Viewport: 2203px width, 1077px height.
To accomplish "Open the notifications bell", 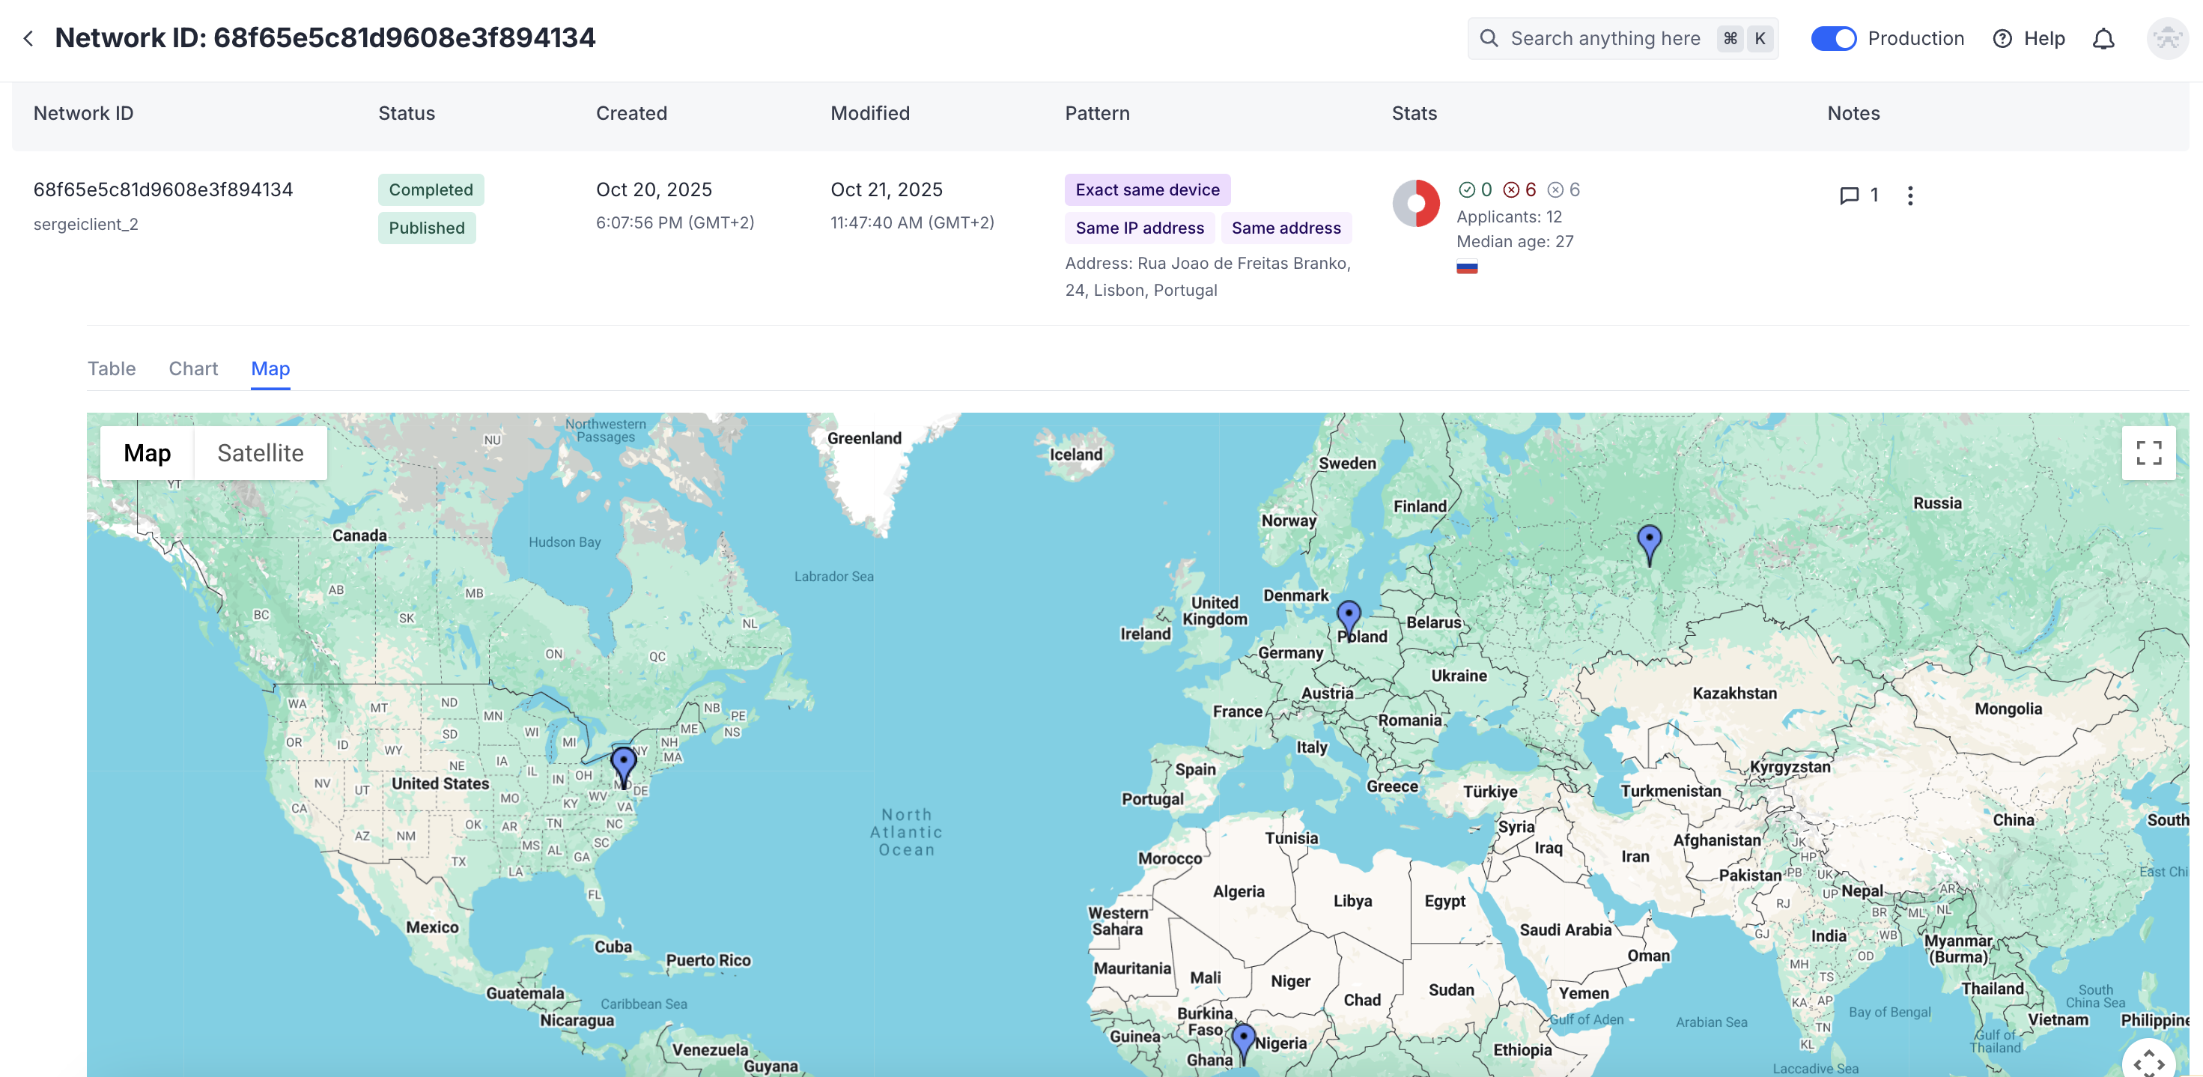I will [x=2104, y=38].
